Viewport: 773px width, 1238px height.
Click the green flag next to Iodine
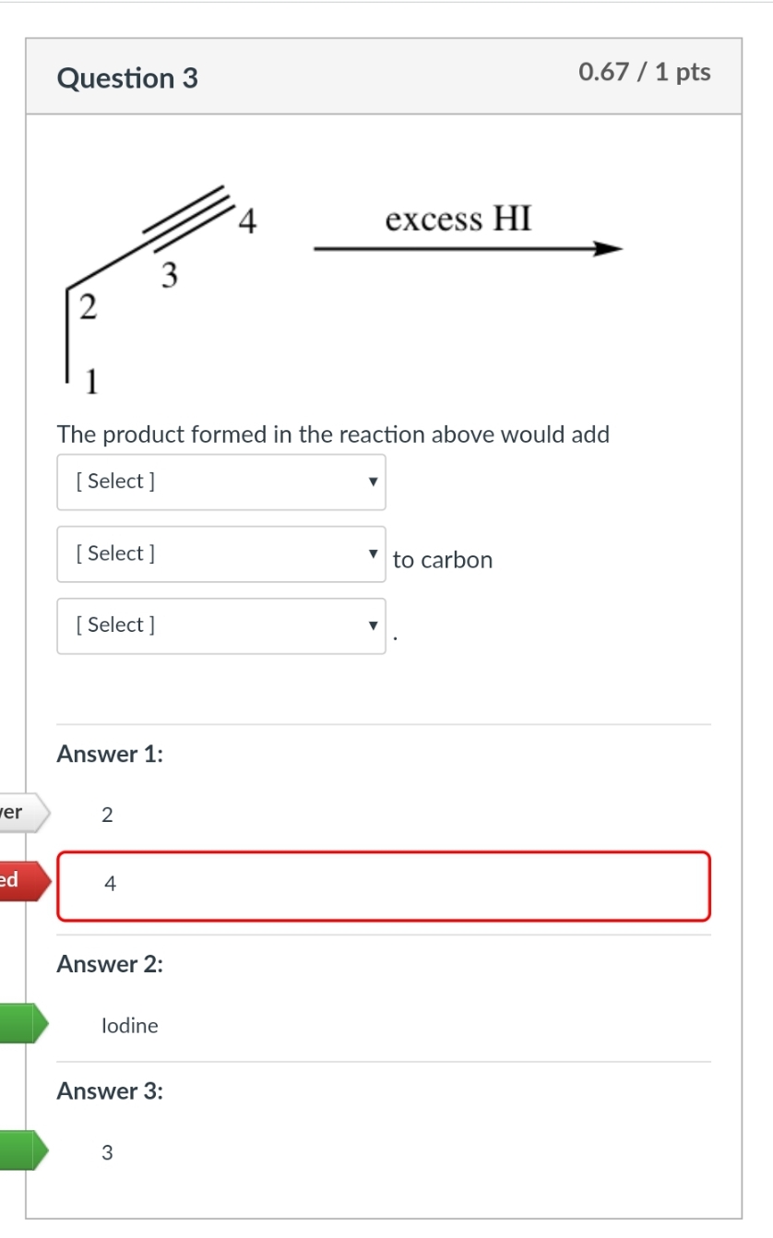(18, 1023)
